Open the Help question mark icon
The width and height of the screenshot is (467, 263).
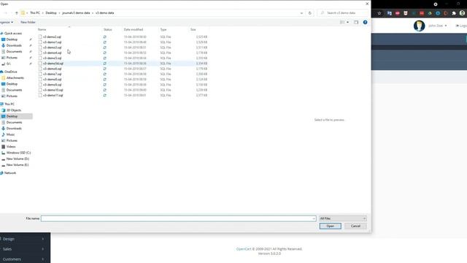tap(365, 22)
